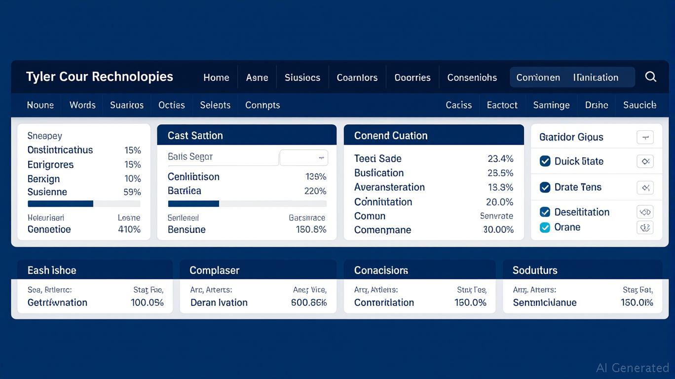Open the search magnifier icon
This screenshot has width=675, height=379.
(650, 77)
